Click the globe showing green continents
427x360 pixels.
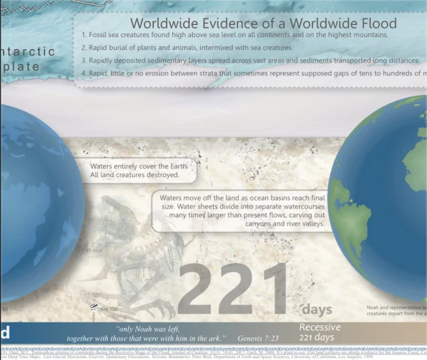click(x=379, y=198)
